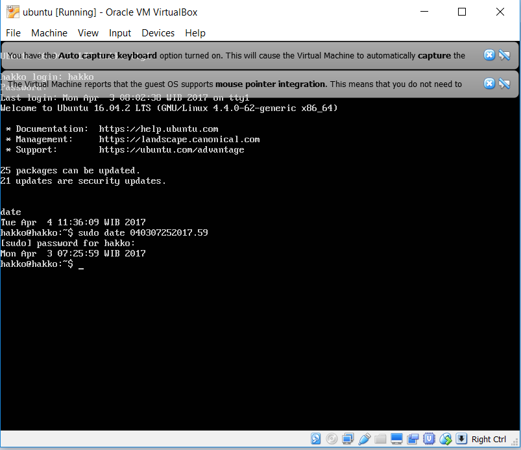Viewport: 521px width, 450px height.
Task: Click '25 packages can be updated.' line
Action: (70, 171)
